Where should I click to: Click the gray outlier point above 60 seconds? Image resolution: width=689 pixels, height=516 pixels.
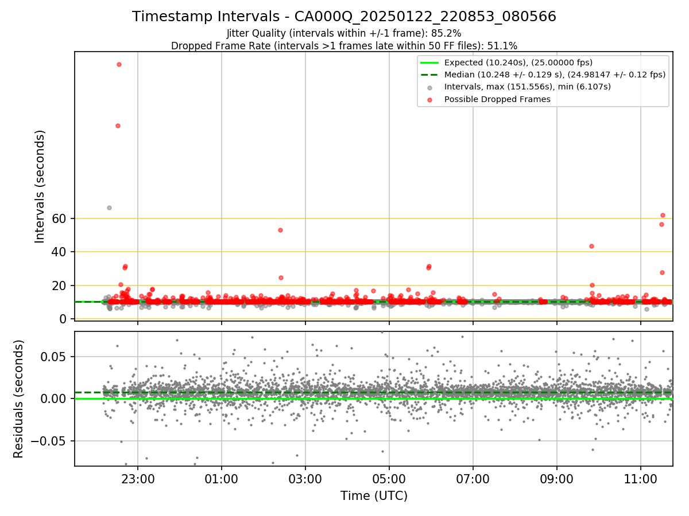click(x=109, y=208)
